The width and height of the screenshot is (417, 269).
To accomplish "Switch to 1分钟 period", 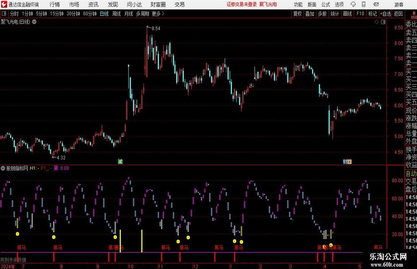I will pyautogui.click(x=27, y=14).
